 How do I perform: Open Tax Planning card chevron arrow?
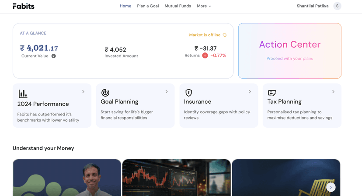(x=333, y=91)
